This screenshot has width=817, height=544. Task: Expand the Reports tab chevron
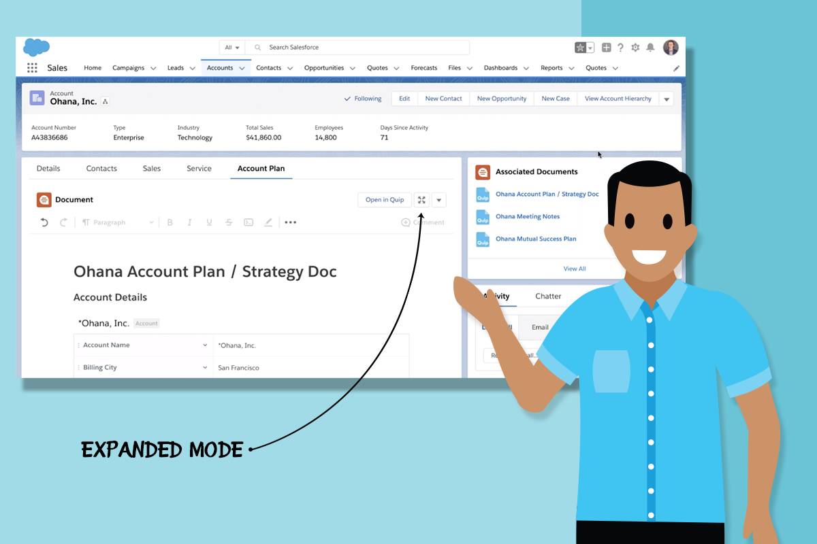(x=571, y=68)
